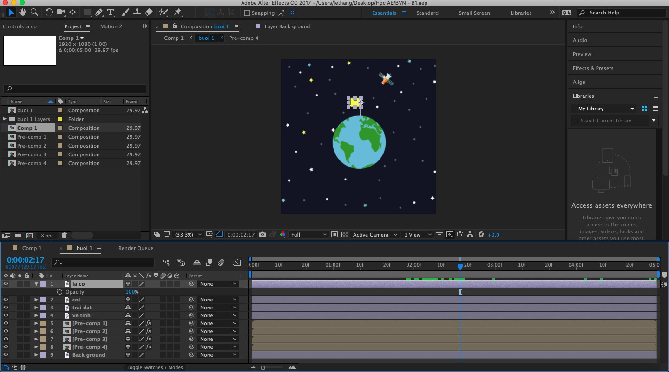
Task: Switch to Comp 1 timeline tab
Action: coord(32,248)
